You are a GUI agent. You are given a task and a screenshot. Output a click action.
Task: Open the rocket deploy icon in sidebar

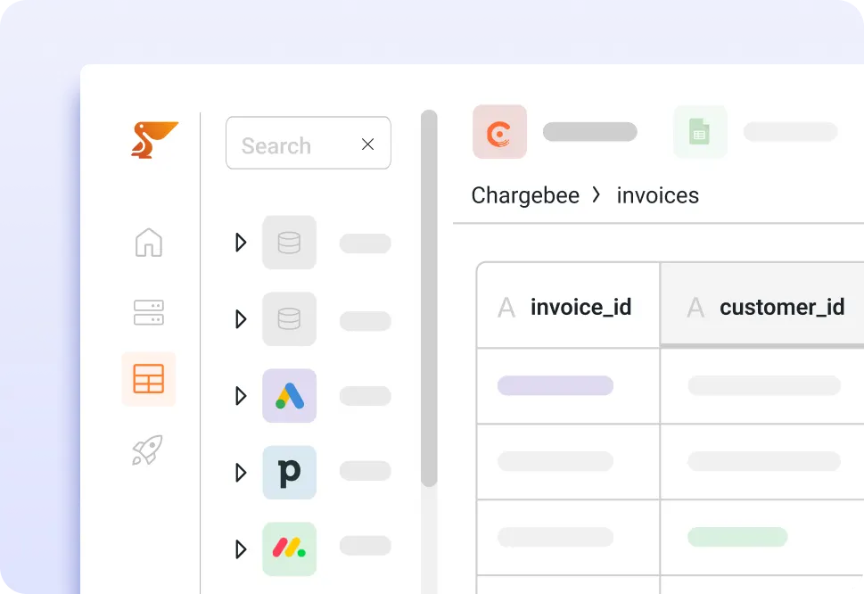point(148,451)
